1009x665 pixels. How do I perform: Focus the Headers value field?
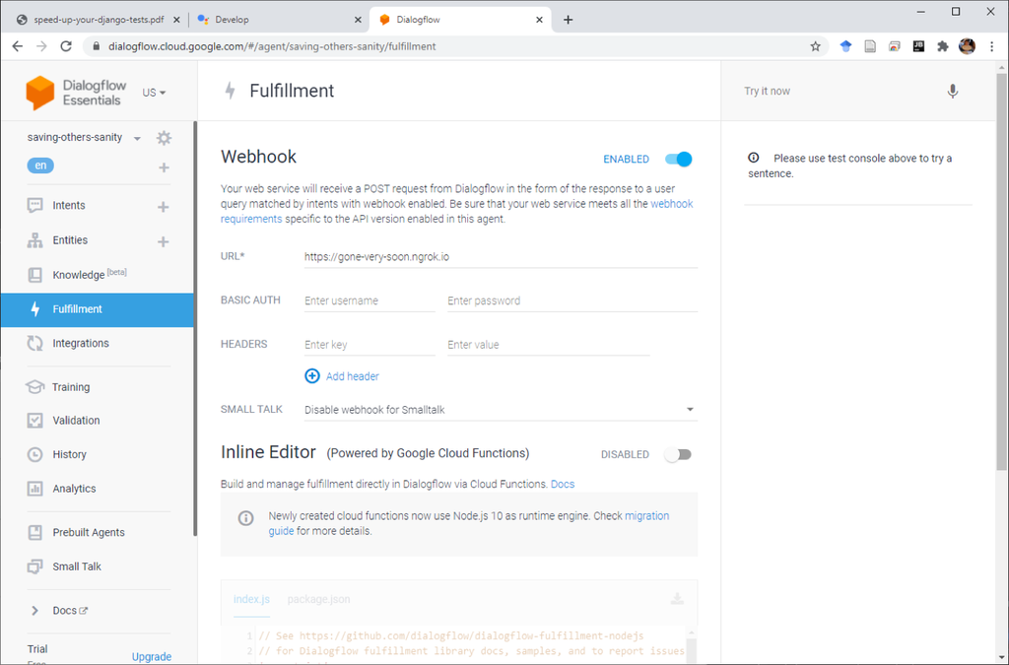pyautogui.click(x=548, y=345)
